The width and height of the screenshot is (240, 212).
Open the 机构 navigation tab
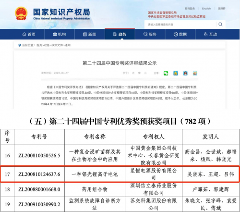pyautogui.click(x=60, y=34)
